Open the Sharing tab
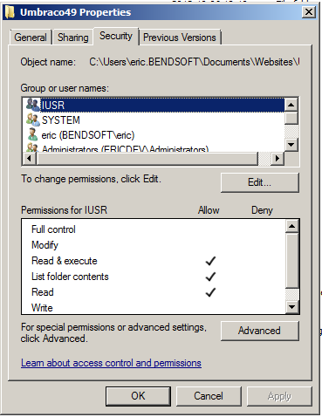This screenshot has width=322, height=417. [x=72, y=38]
